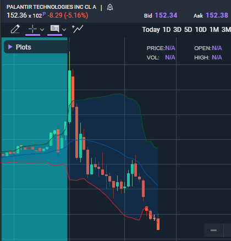
Task: Click the VOL: N/A readout
Action: coord(161,57)
